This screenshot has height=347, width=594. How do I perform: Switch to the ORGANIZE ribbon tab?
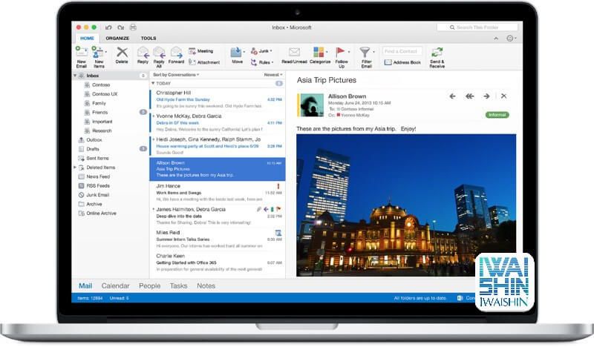(x=117, y=39)
